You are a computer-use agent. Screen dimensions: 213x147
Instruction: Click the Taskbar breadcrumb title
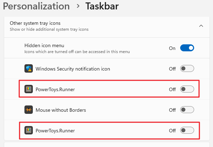(x=102, y=6)
